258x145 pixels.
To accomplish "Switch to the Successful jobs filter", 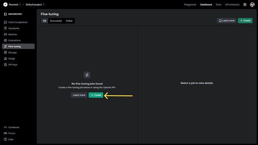I will point(56,21).
